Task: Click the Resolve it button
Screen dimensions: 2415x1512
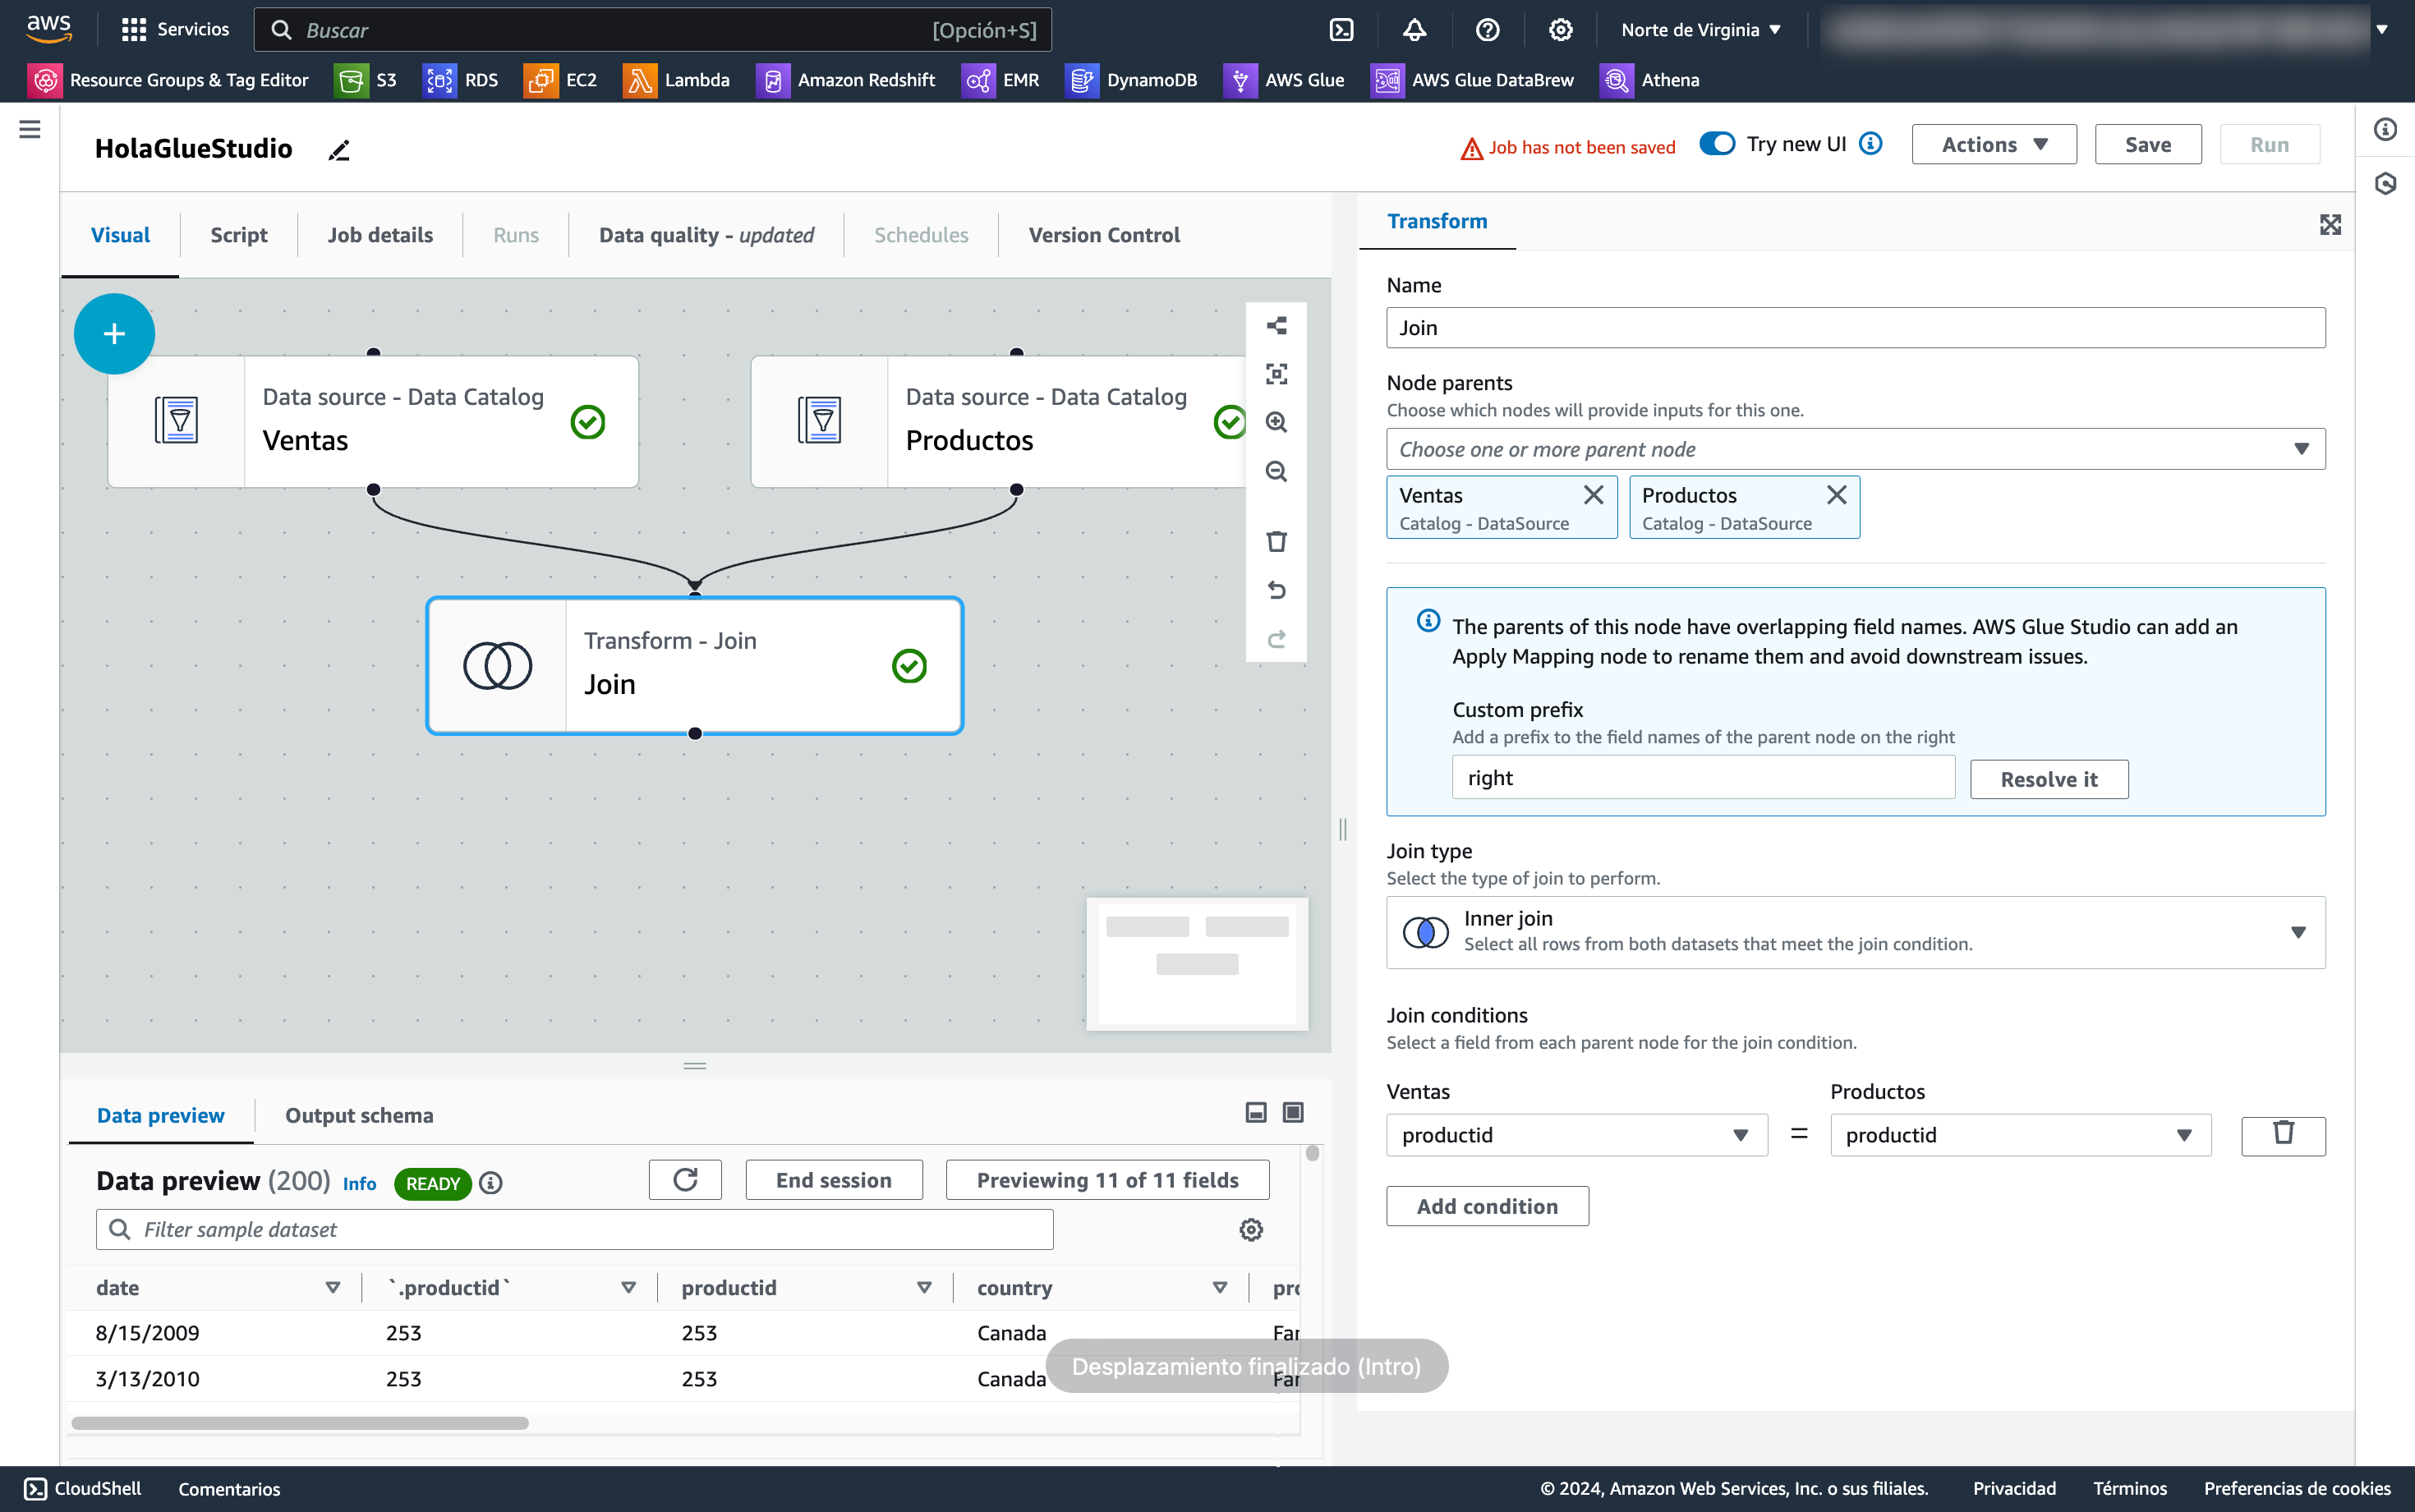Action: coord(2048,779)
